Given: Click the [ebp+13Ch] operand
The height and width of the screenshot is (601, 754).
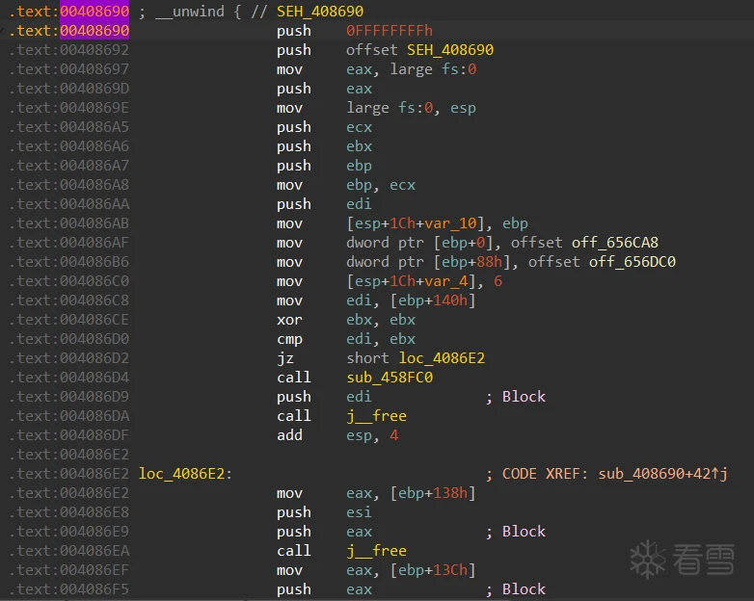Looking at the screenshot, I should click(x=433, y=570).
